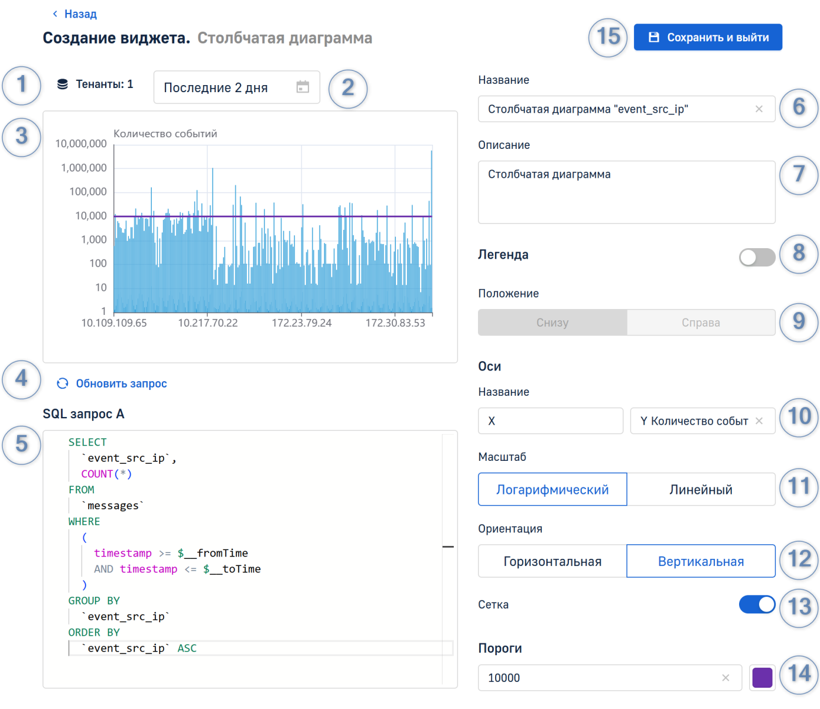Enable the Легенда toggle switch
This screenshot has height=709, width=820.
point(757,257)
